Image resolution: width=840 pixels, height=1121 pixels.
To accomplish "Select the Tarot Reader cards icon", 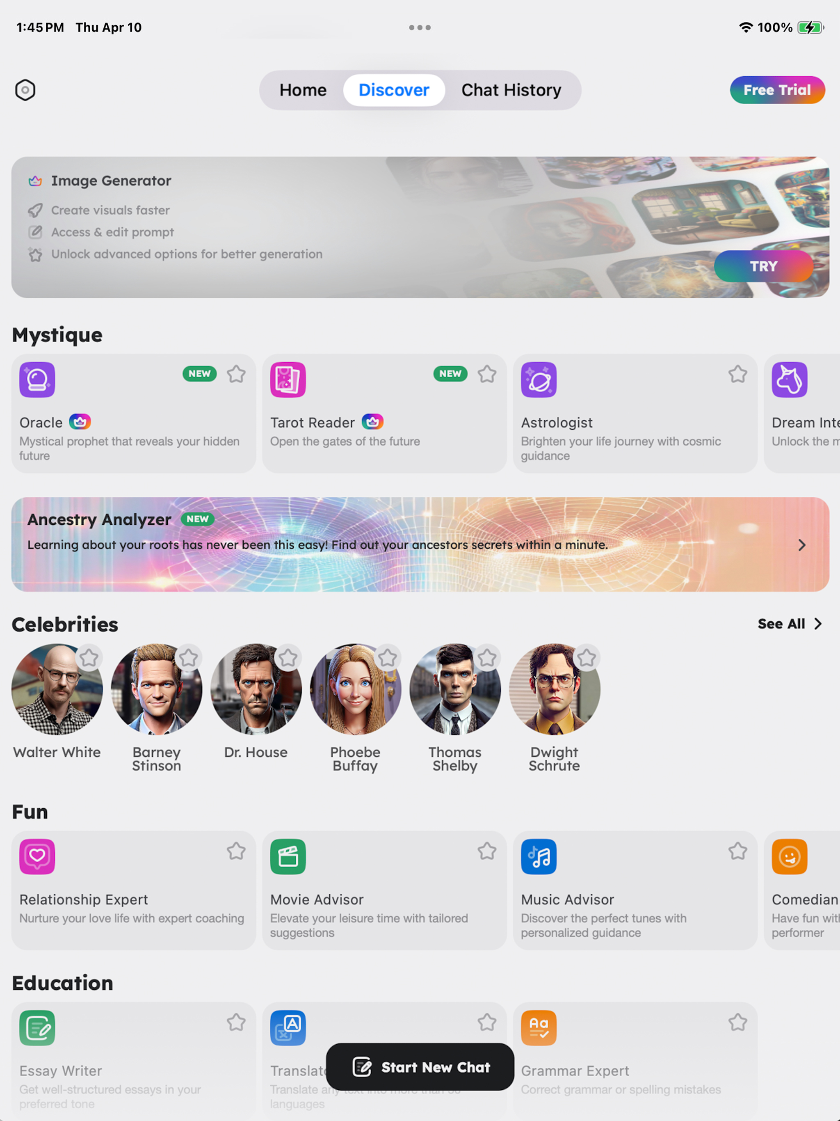I will pos(288,380).
